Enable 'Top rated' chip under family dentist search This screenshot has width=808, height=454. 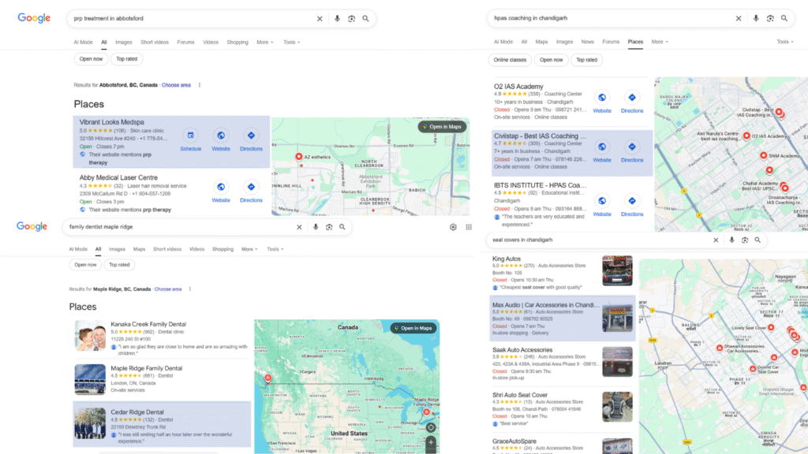[119, 265]
